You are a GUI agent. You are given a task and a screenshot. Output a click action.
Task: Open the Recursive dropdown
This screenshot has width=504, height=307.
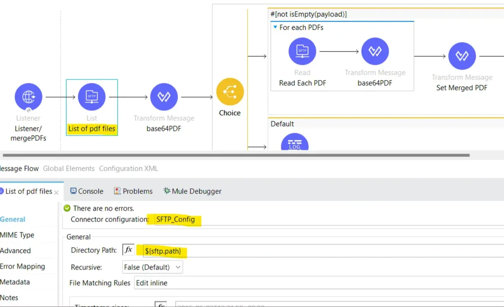pos(153,267)
